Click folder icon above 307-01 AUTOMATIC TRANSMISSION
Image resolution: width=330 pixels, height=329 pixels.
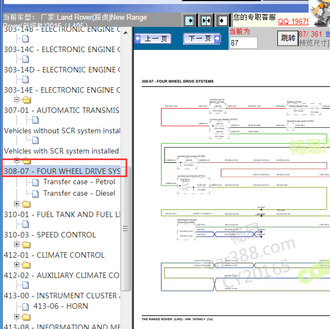pos(26,100)
